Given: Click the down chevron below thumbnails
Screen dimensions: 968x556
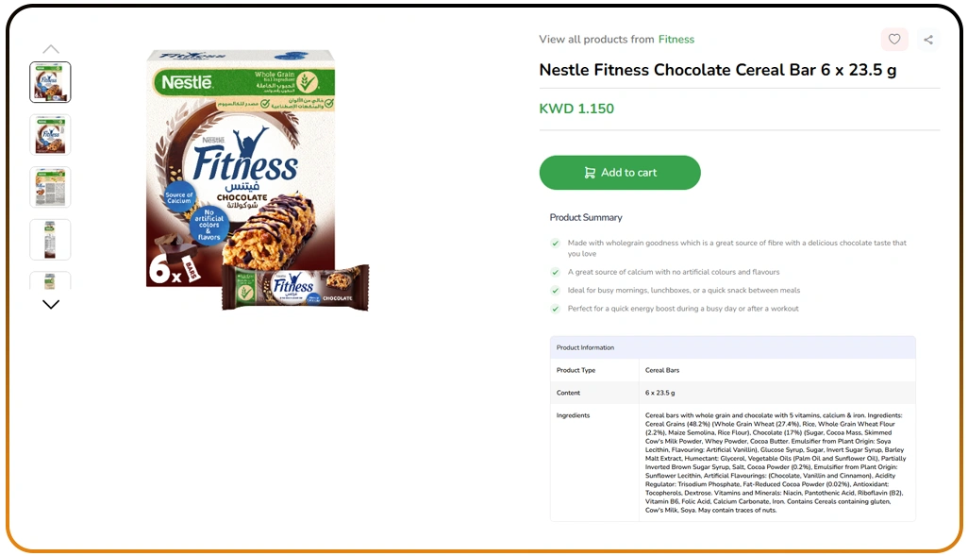Looking at the screenshot, I should (51, 304).
